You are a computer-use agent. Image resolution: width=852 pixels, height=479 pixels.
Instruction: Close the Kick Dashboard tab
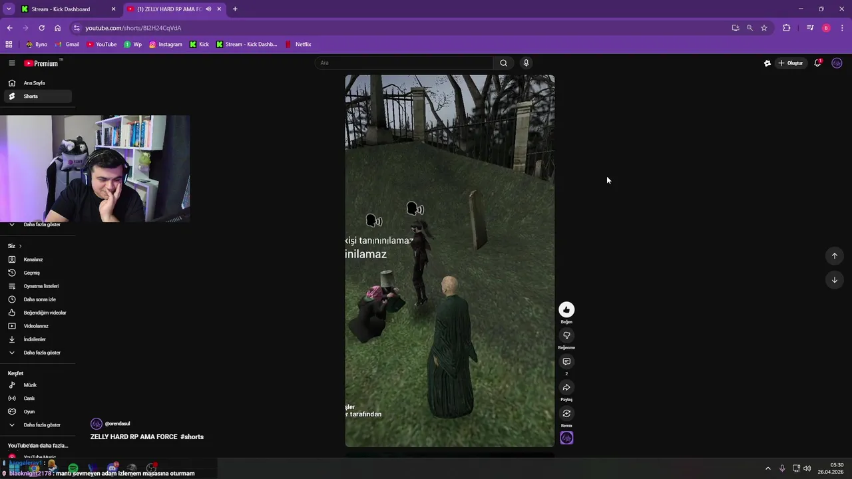tap(113, 9)
